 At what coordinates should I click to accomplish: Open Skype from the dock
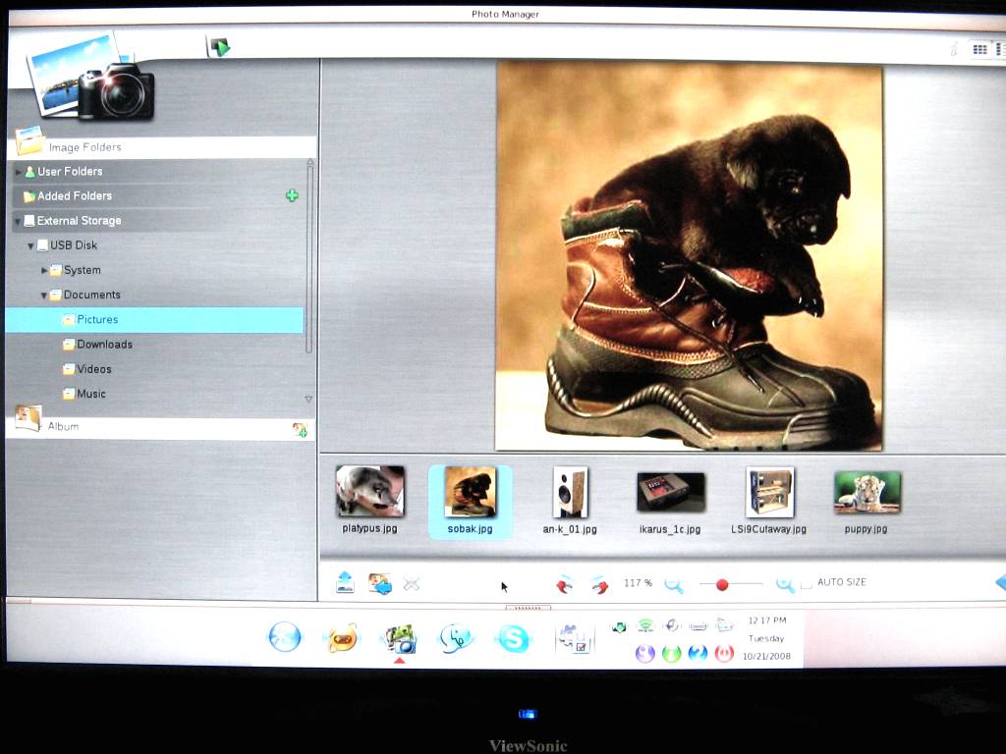coord(514,638)
